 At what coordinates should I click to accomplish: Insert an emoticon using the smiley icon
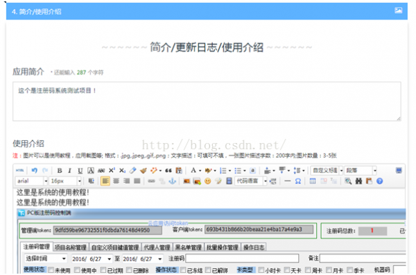(x=208, y=181)
